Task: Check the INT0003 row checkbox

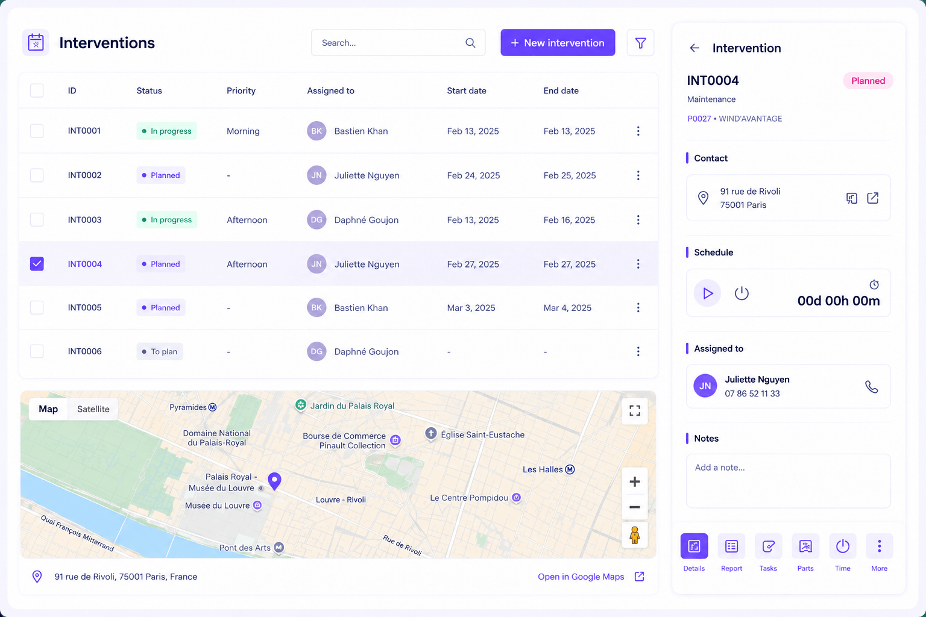Action: pos(37,219)
